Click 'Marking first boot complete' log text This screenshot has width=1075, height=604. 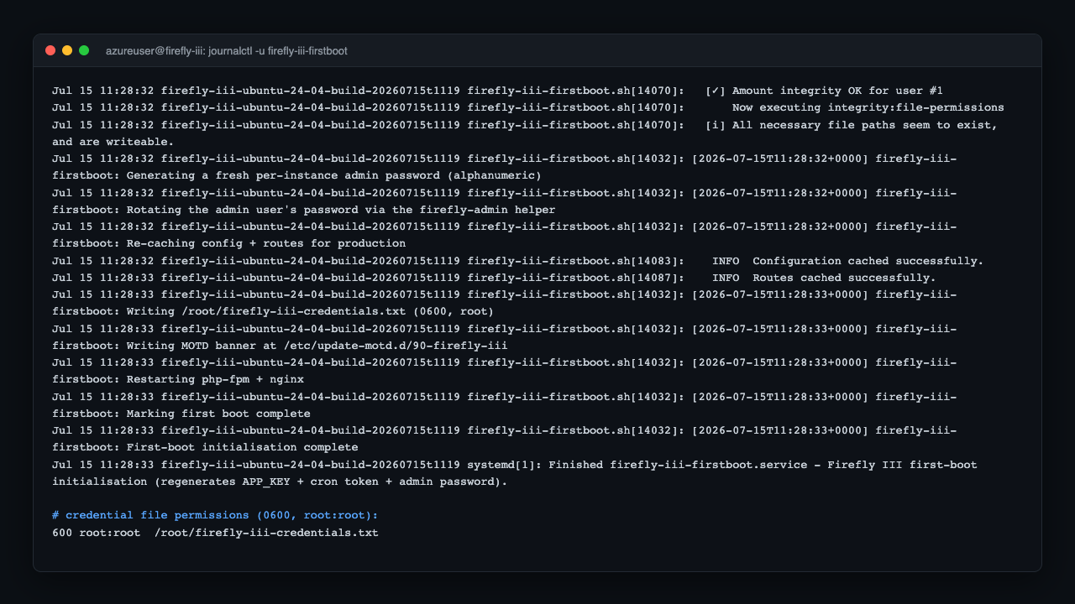(218, 413)
